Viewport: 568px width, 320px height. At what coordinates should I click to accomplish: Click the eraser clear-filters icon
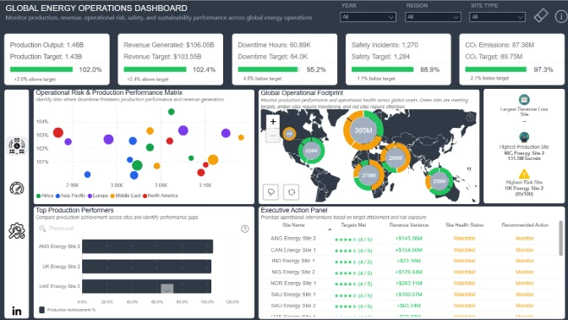[x=540, y=15]
